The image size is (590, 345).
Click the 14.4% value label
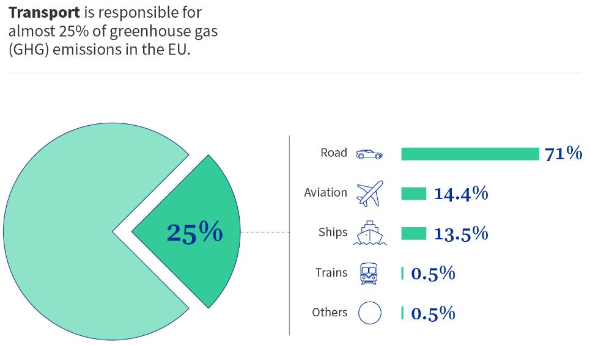461,194
